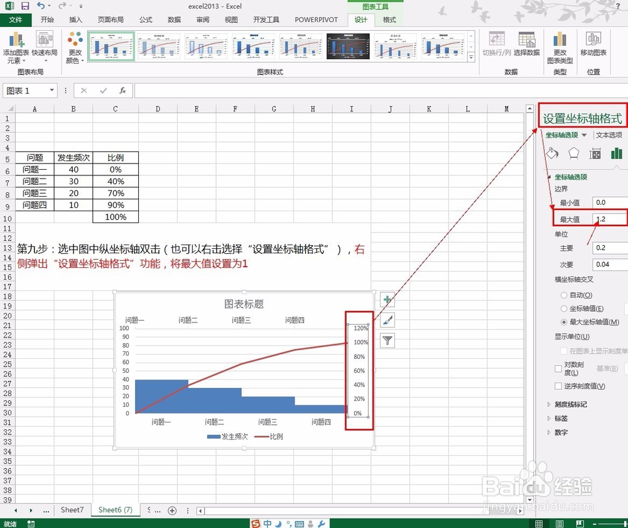628x528 pixels.
Task: Switch to the POWERPIVOT ribbon tab
Action: tap(317, 19)
